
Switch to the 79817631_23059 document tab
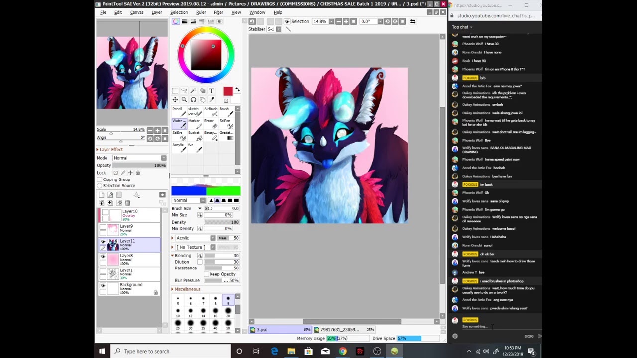(344, 330)
